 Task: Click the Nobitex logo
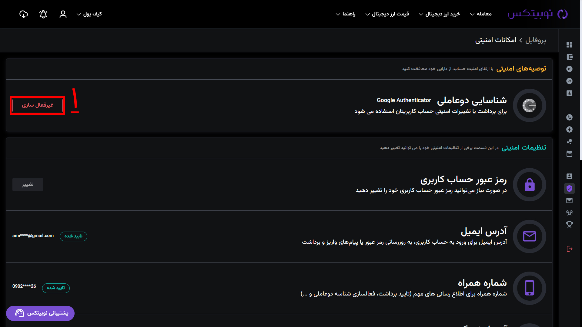pos(538,14)
